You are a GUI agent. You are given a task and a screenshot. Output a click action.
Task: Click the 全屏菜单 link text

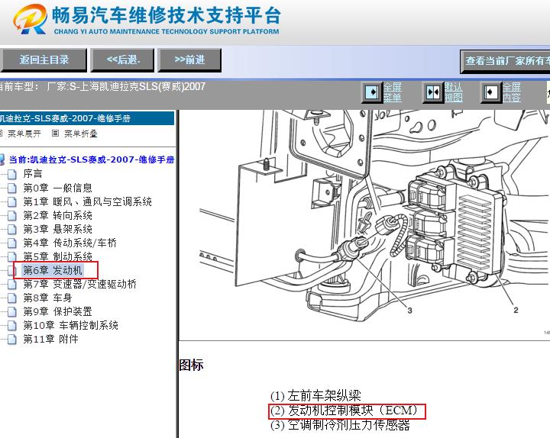(x=392, y=92)
